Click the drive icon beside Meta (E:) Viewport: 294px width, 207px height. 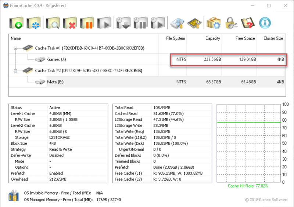pyautogui.click(x=40, y=82)
